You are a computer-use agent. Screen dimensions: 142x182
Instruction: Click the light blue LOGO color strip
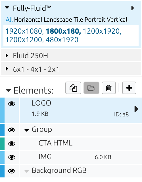coord(2,110)
